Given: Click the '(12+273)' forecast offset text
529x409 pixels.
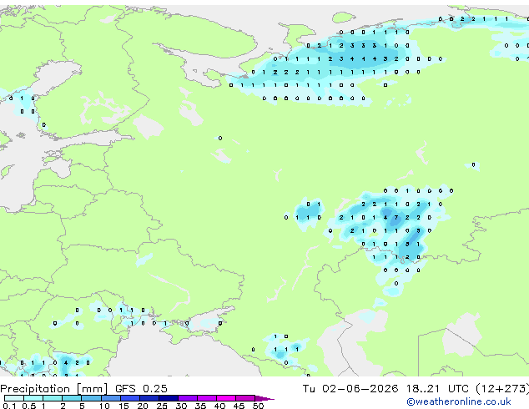Looking at the screenshot, I should click(502, 389).
